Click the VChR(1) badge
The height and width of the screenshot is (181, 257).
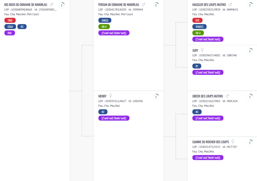(200, 27)
